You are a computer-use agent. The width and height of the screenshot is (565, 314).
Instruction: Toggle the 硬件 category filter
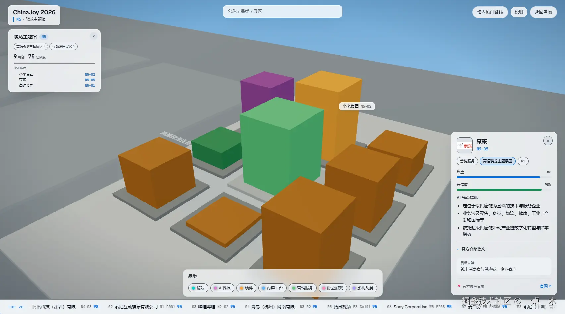246,288
